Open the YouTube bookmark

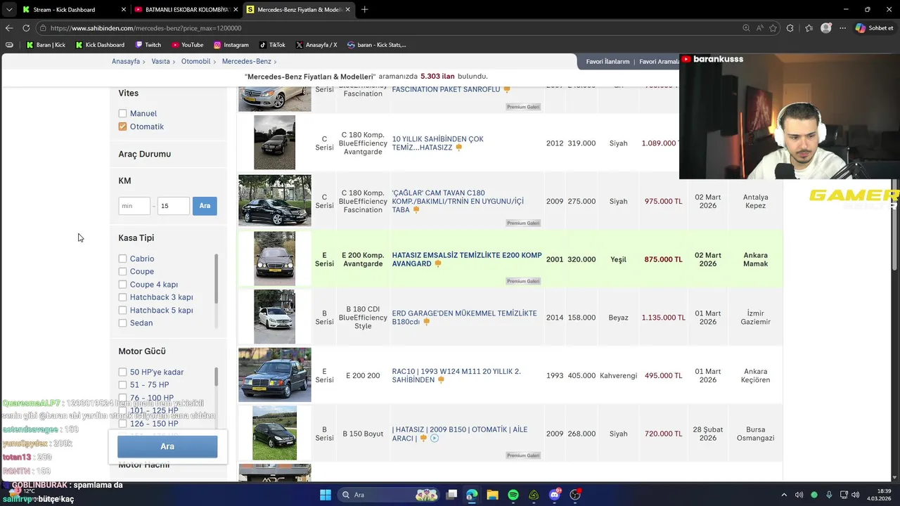[x=187, y=45]
